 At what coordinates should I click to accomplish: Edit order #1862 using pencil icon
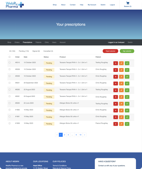pos(121,110)
